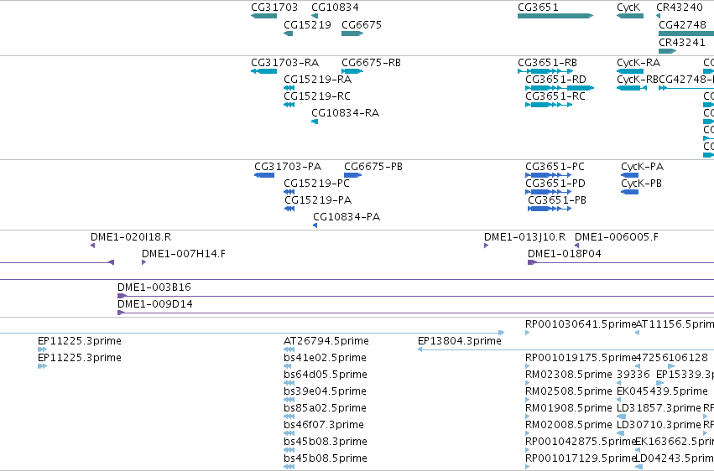Click the AT26794.5prime EST label

326,341
